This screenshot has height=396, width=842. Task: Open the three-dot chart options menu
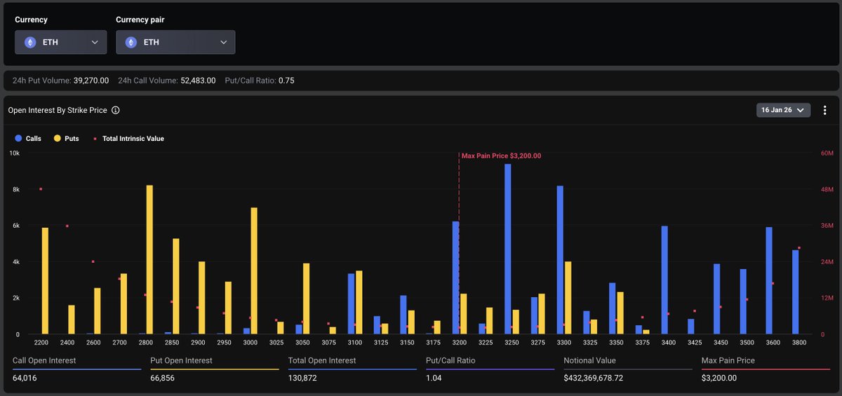click(x=825, y=110)
